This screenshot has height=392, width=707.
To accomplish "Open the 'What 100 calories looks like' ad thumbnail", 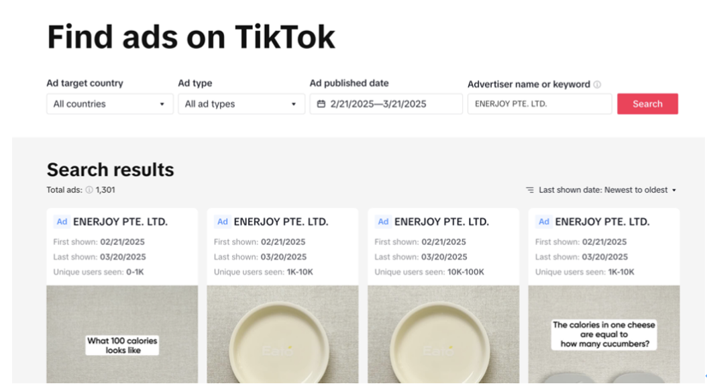I will 122,334.
